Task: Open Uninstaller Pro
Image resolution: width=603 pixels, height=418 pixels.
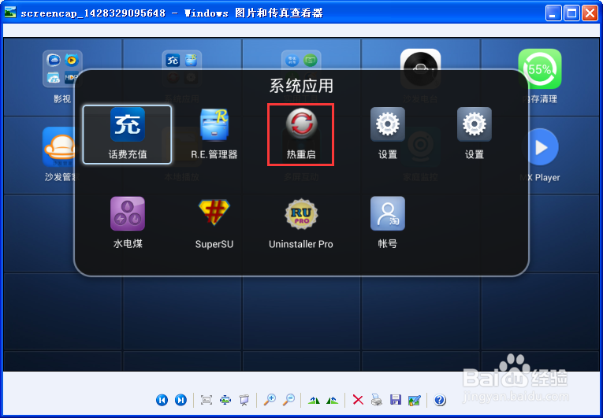Action: point(301,223)
